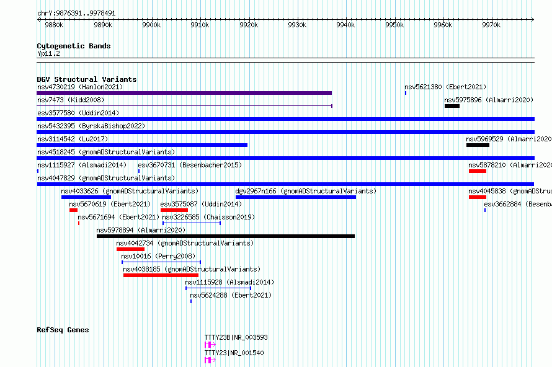Open nsv5432395 (ByrskaBishop2022) label

tap(91, 126)
